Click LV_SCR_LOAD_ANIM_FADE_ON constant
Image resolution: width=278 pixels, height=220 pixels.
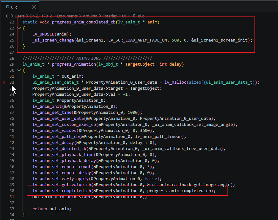(138, 40)
